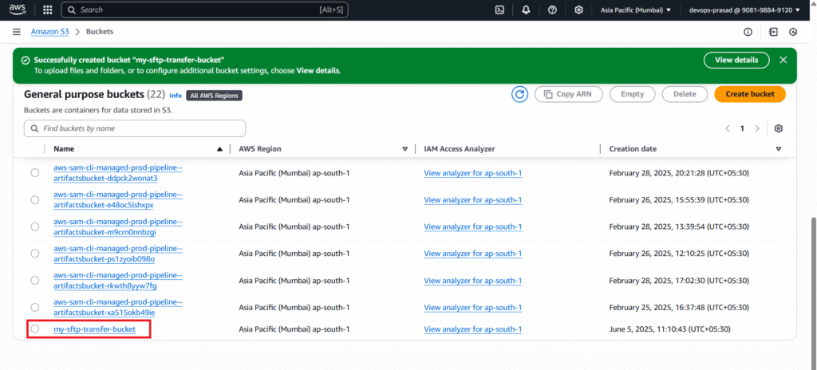Go to the next page of buckets
The width and height of the screenshot is (817, 370).
pyautogui.click(x=757, y=128)
